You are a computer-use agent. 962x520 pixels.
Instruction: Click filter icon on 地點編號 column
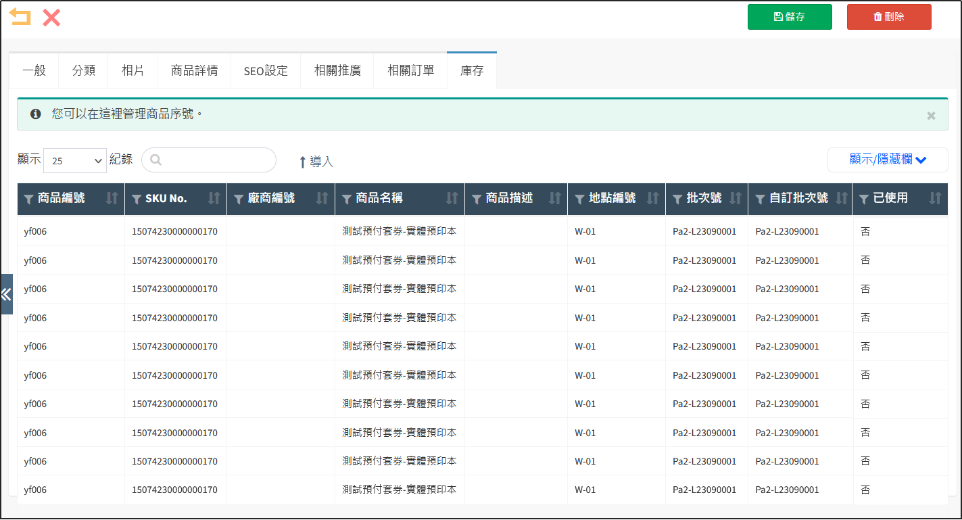click(x=579, y=199)
